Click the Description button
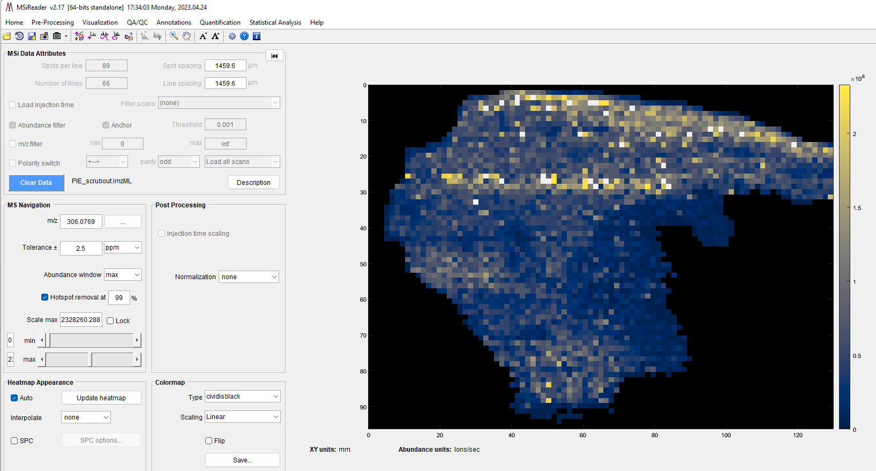 click(254, 183)
